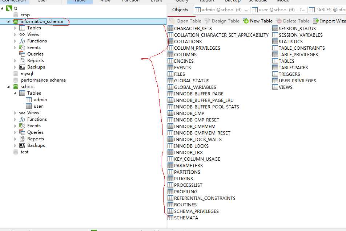Select the crsp database icon

pyautogui.click(x=16, y=15)
